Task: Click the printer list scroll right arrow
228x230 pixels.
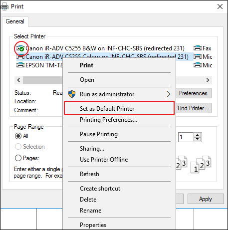Action: [x=208, y=80]
